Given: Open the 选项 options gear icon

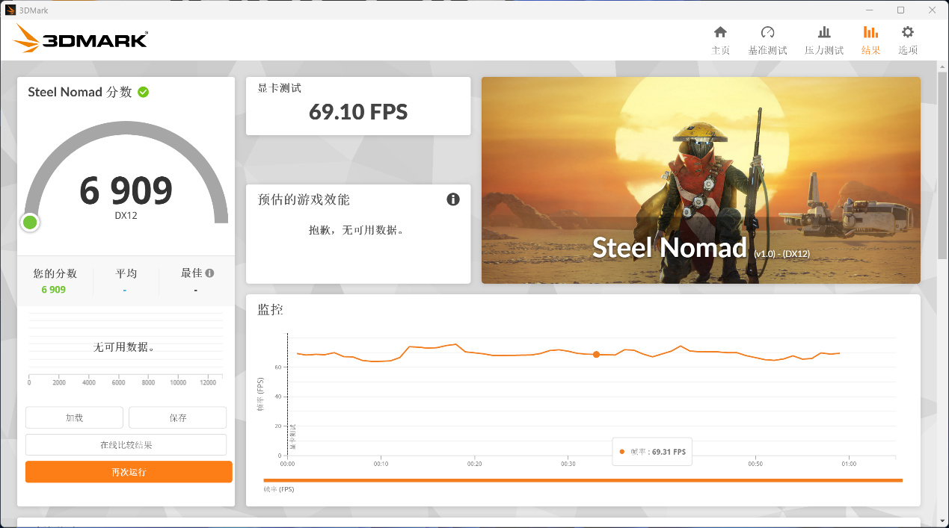Looking at the screenshot, I should pos(907,39).
